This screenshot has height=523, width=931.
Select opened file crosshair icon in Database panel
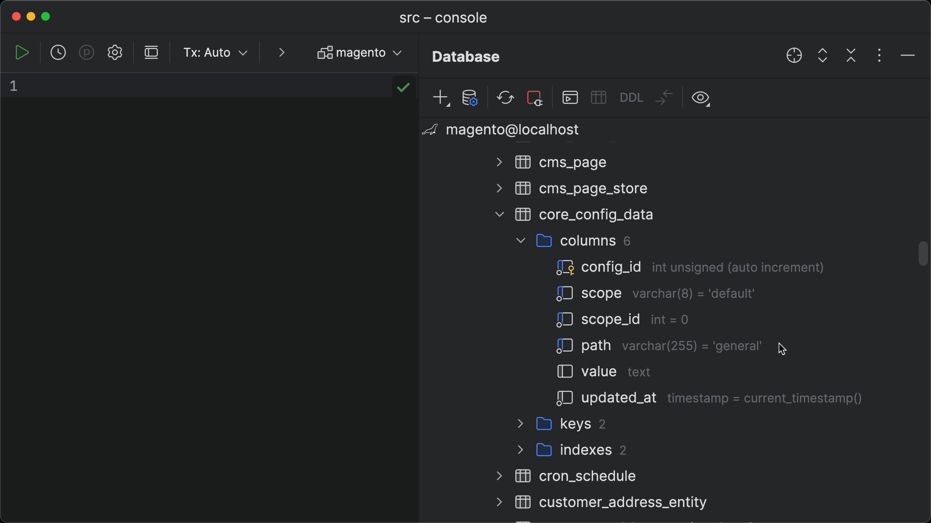[x=794, y=56]
